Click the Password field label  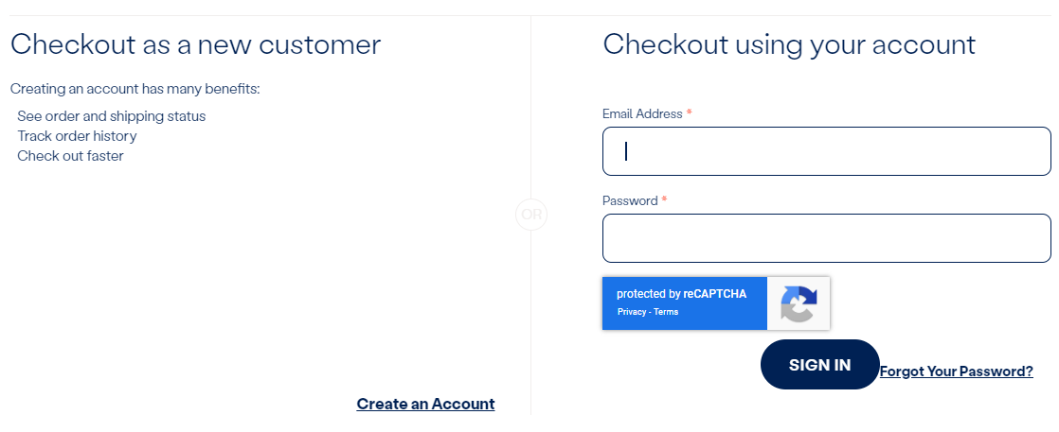tap(630, 200)
